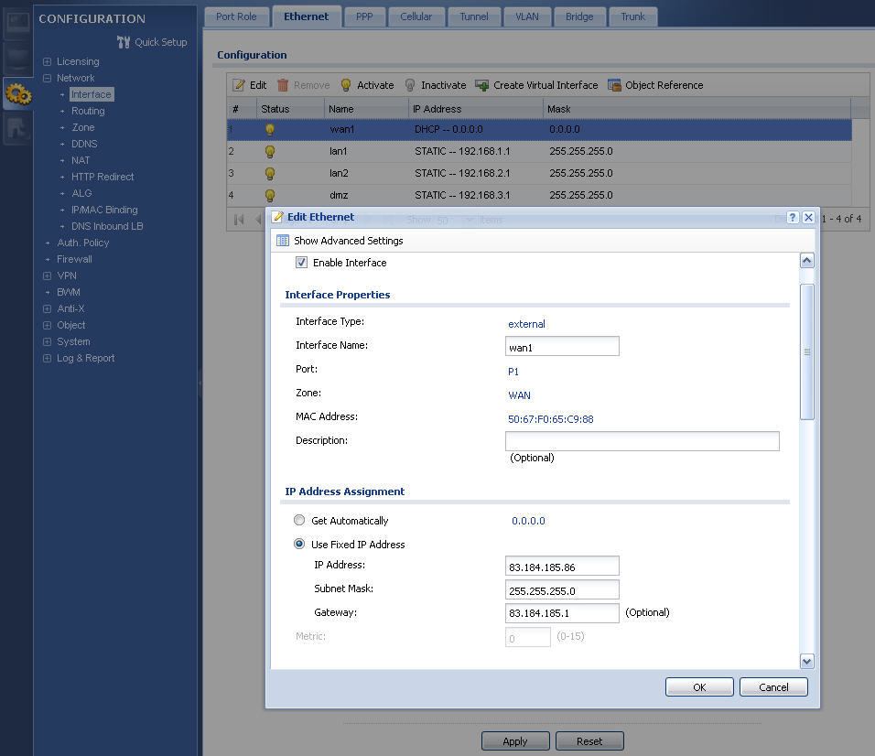
Task: Click the dialog vertical scrollbar thumb
Action: click(x=806, y=351)
